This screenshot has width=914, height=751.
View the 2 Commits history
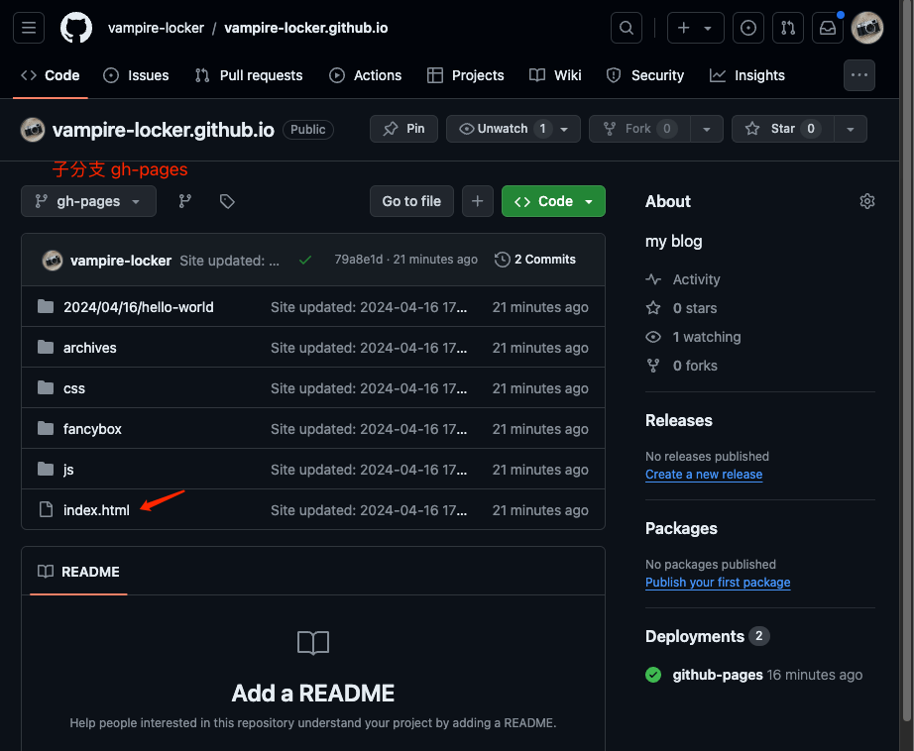tap(535, 260)
